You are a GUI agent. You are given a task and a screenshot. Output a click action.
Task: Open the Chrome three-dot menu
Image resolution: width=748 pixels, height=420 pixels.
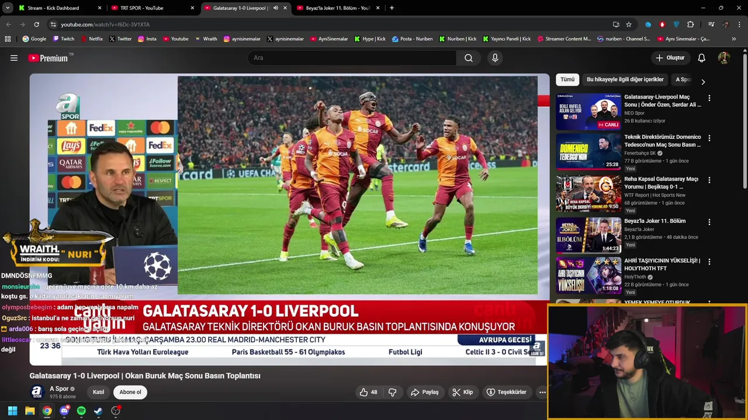click(x=740, y=24)
